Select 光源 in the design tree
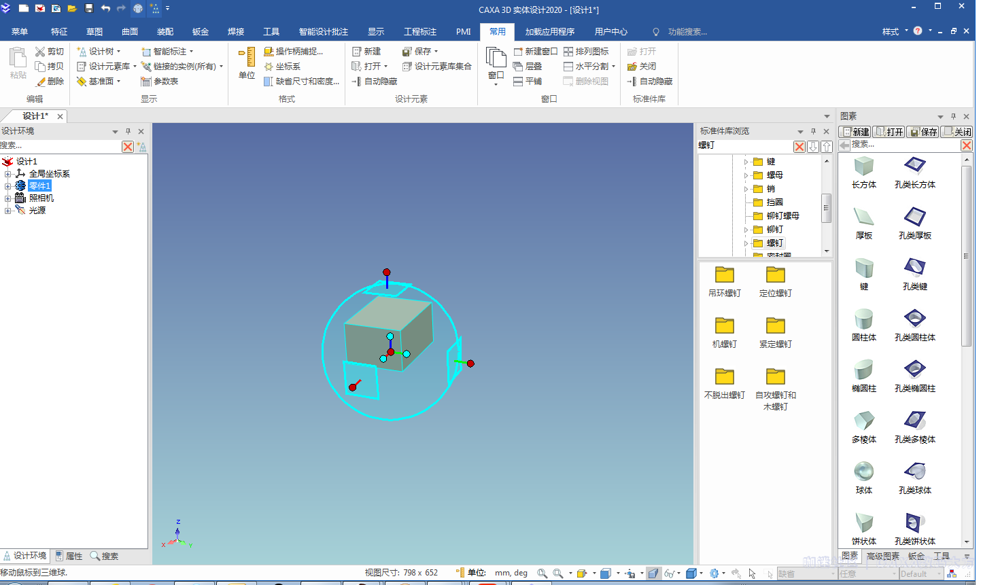Image resolution: width=981 pixels, height=585 pixels. [x=37, y=211]
